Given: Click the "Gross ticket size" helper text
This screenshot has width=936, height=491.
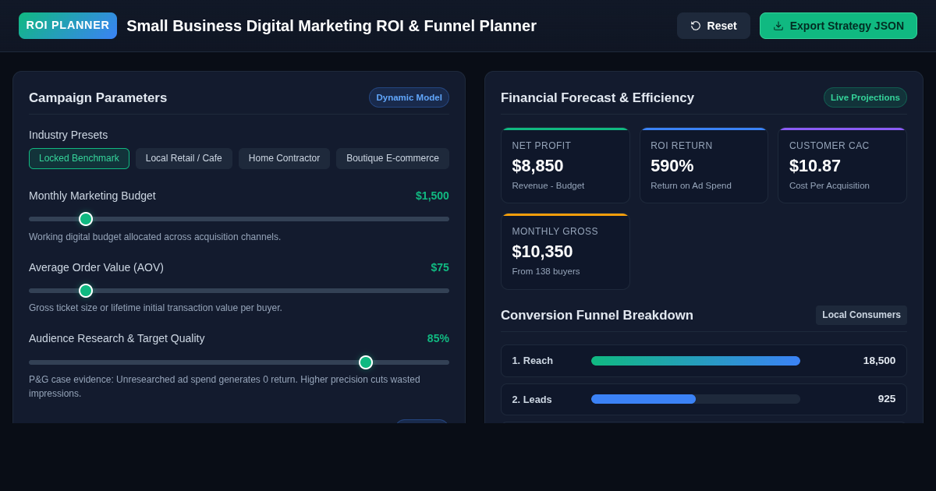Looking at the screenshot, I should tap(155, 308).
